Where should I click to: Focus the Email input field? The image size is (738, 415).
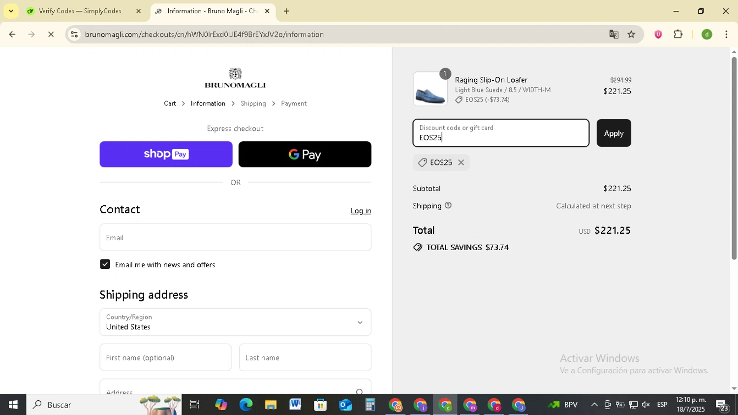pyautogui.click(x=235, y=237)
